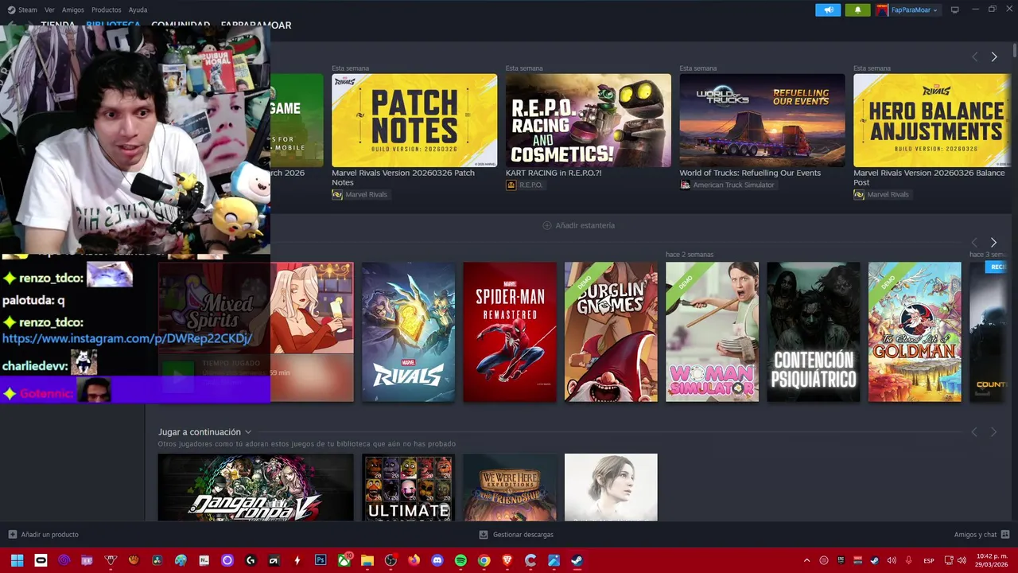
Task: Click the Añadir estantería button
Action: tap(579, 225)
